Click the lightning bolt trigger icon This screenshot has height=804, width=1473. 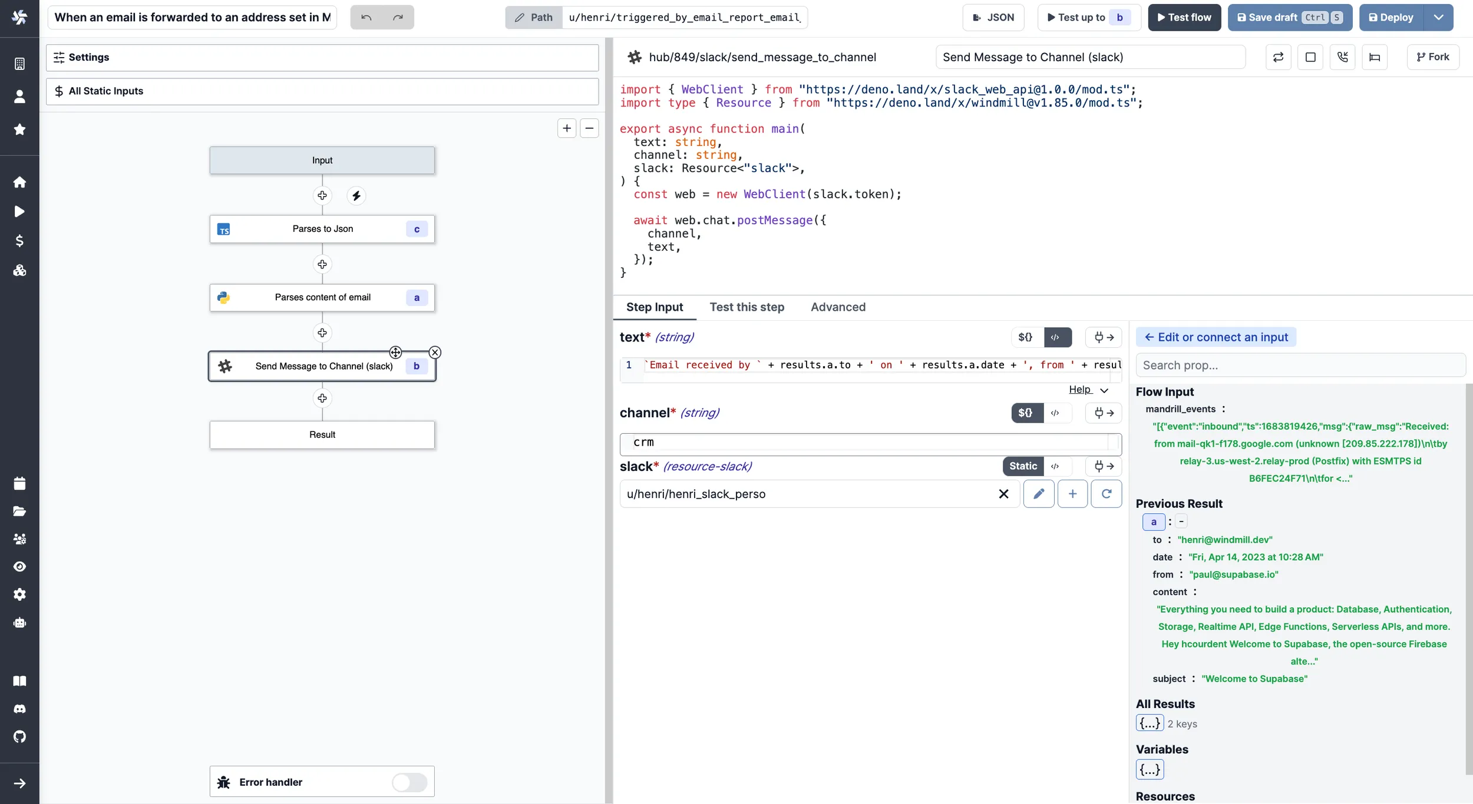click(x=356, y=195)
